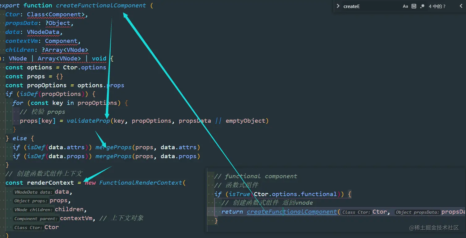Click contextVm parameter in the signature
Image resolution: width=466 pixels, height=238 pixels.
tap(22, 41)
